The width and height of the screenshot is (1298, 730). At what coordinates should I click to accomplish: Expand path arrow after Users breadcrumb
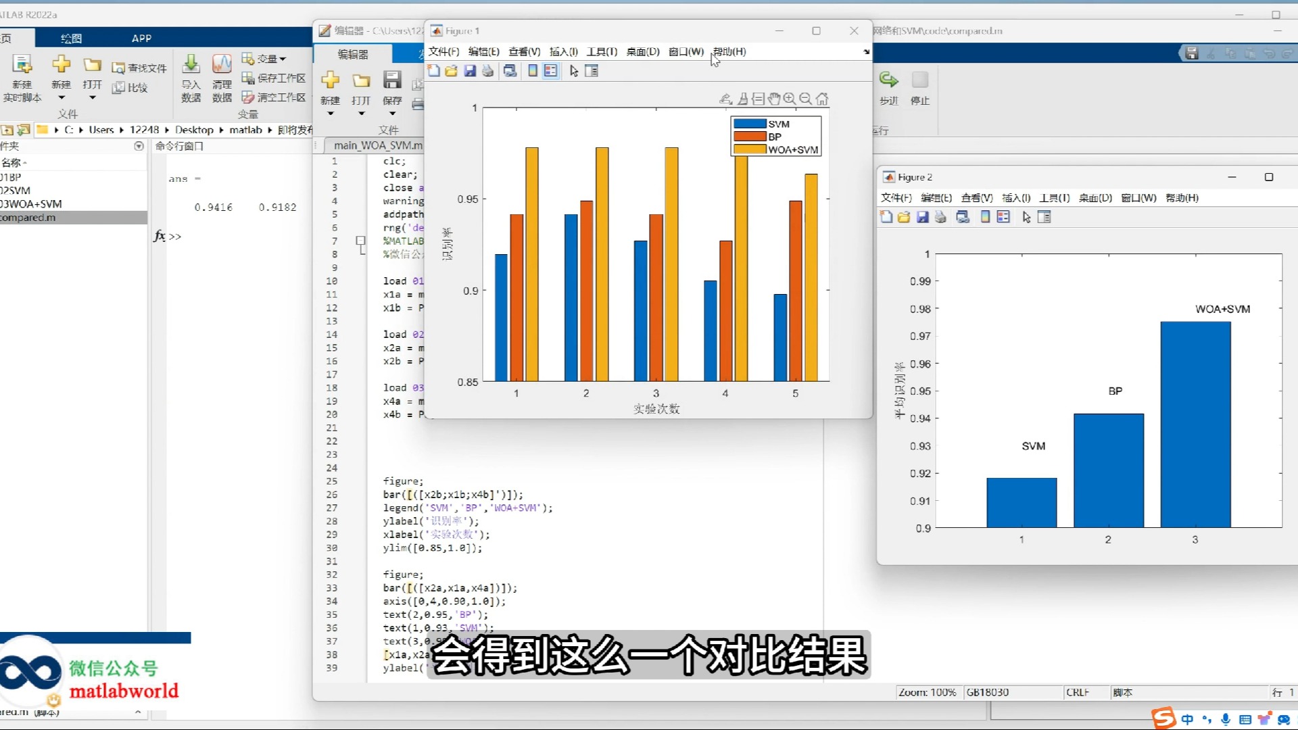[121, 130]
